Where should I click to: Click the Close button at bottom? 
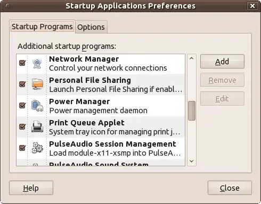[x=230, y=188]
